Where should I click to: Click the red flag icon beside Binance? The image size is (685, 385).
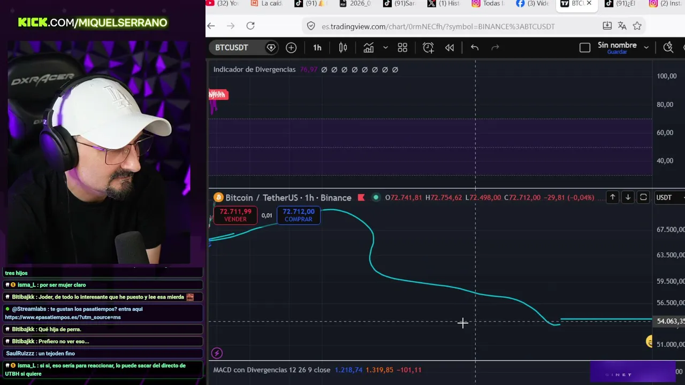(361, 198)
